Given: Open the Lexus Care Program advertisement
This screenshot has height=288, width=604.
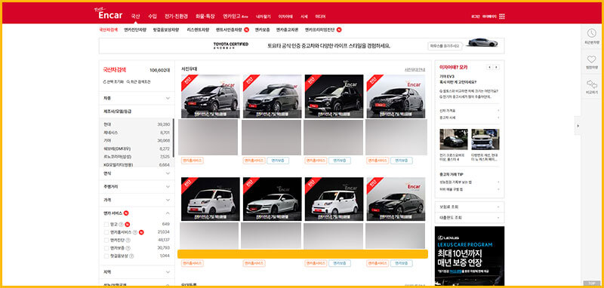Looking at the screenshot, I should pyautogui.click(x=469, y=256).
